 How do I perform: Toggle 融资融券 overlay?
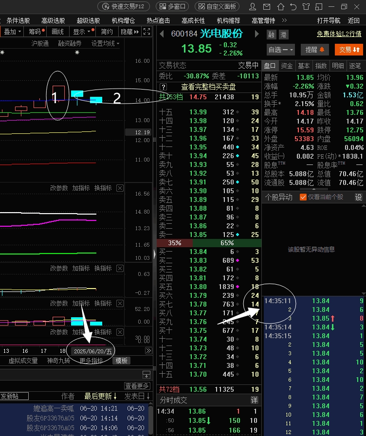[x=70, y=44]
